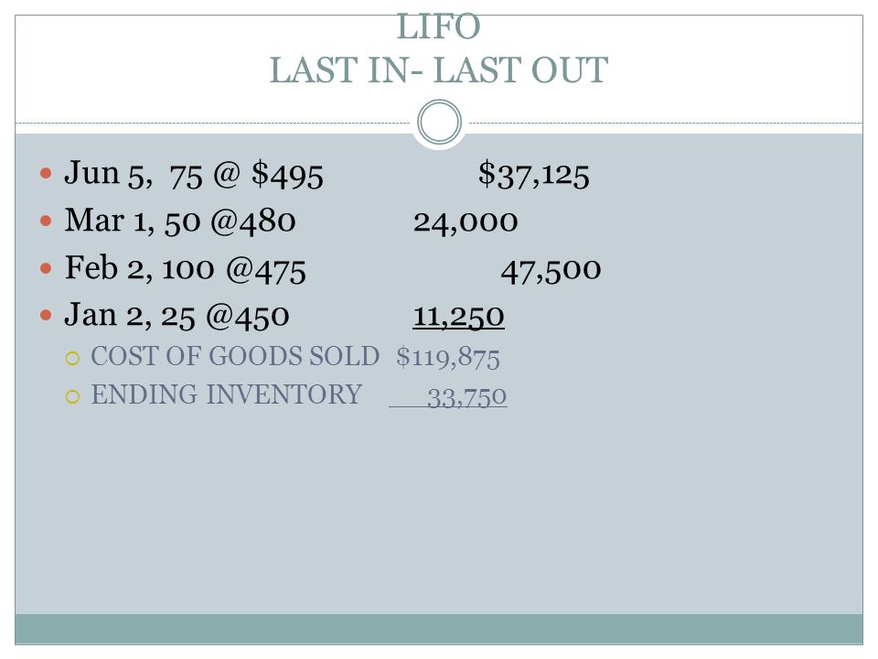Click the COST OF GOODS SOLD label

[x=235, y=357]
